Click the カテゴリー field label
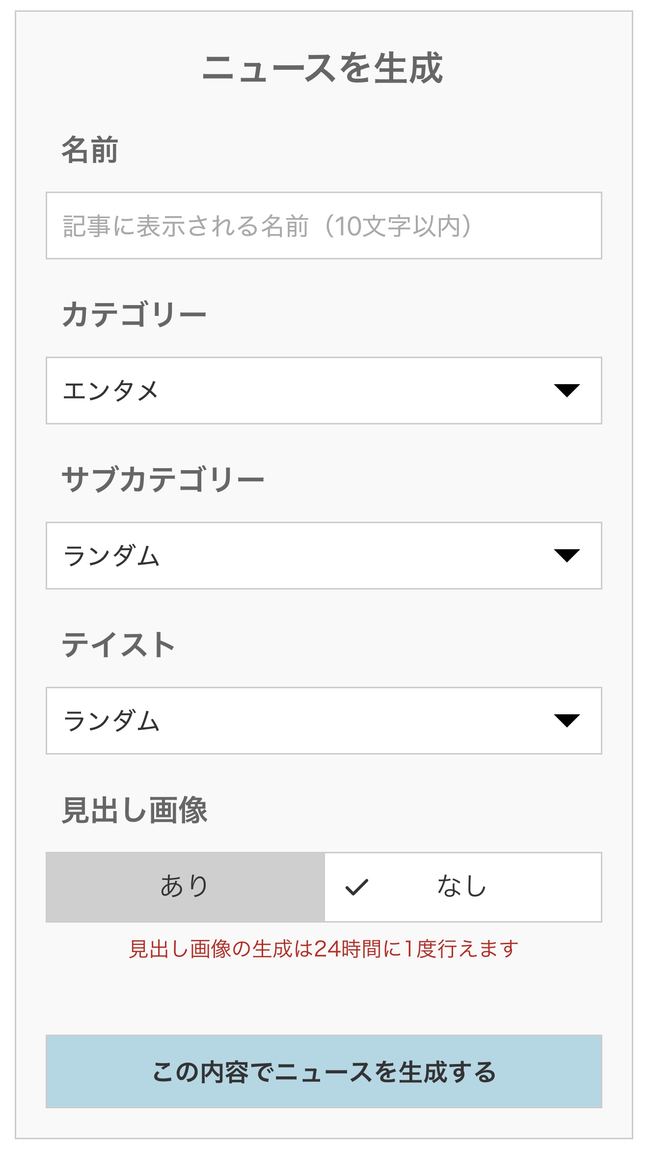The width and height of the screenshot is (648, 1153). tap(134, 315)
